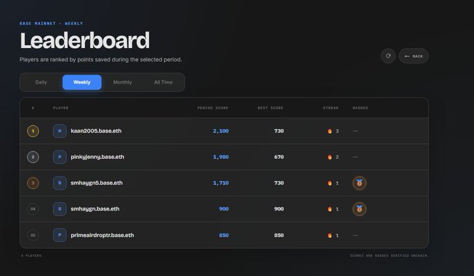Click the period score 1,710
The height and width of the screenshot is (276, 474).
tap(221, 183)
